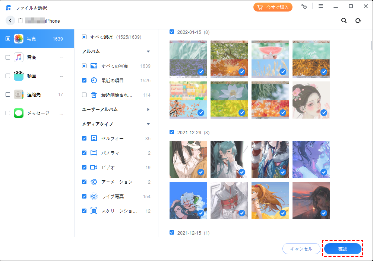Viewport: 373px width, 261px height.
Task: Uncheck the セルフィー checkbox
Action: (84, 138)
